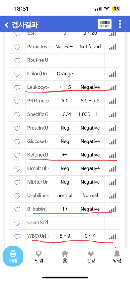This screenshot has width=130, height=281.
Task: Expand truncated Urine Sed… item name
Action: 39,223
